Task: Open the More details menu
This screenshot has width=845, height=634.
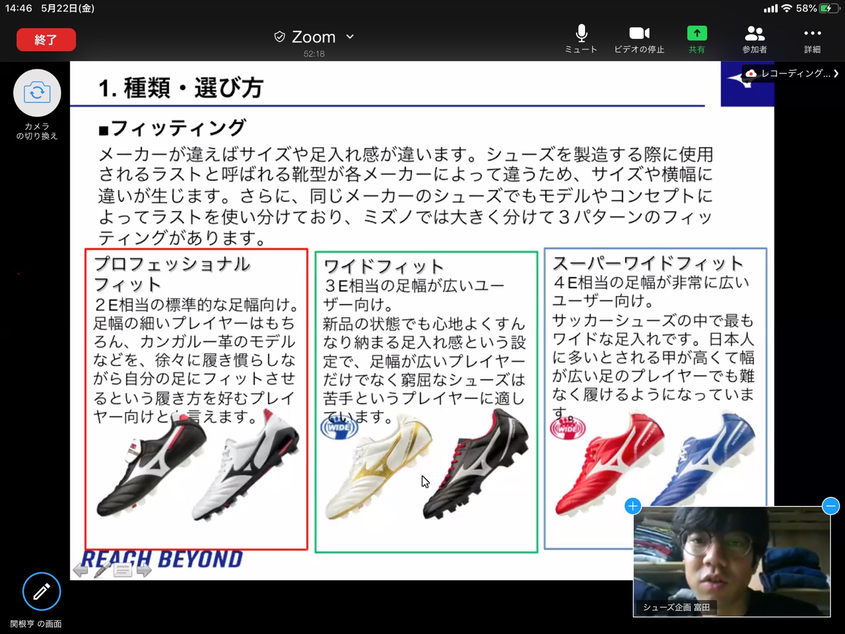Action: pos(812,39)
